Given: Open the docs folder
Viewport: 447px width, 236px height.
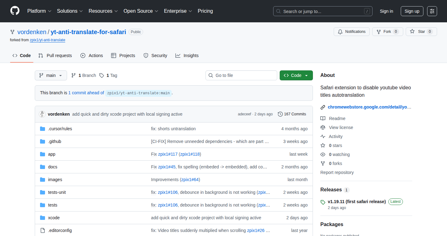Looking at the screenshot, I should pyautogui.click(x=53, y=167).
